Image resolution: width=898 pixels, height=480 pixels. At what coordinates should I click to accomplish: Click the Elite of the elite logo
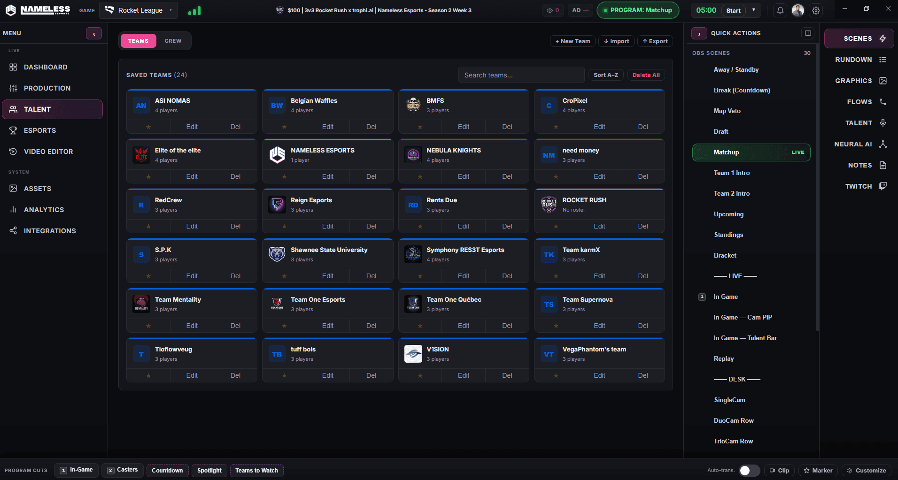[141, 155]
